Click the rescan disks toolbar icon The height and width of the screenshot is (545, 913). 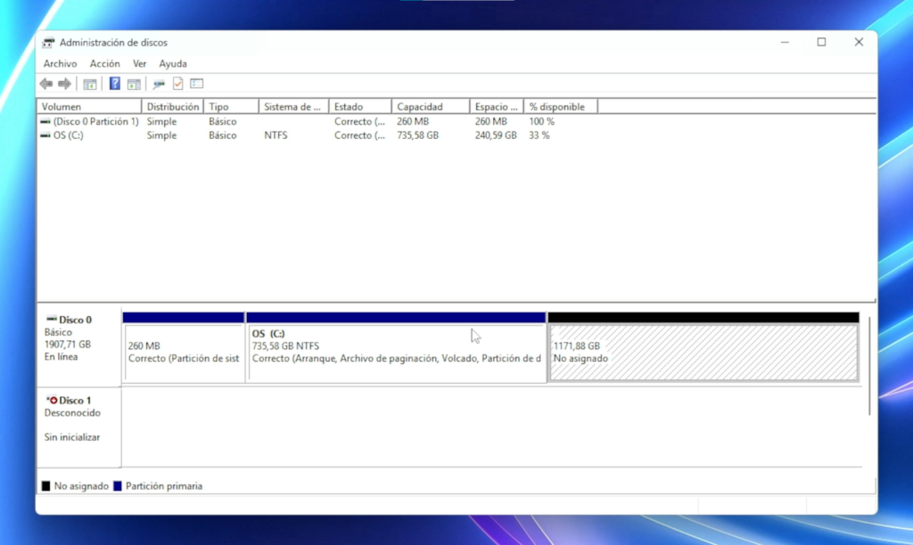(x=159, y=84)
